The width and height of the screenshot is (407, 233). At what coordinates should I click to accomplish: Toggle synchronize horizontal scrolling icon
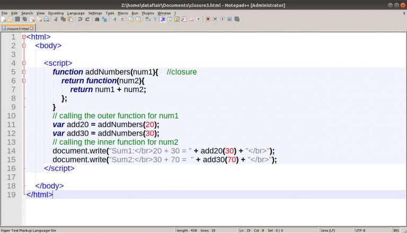coord(138,19)
